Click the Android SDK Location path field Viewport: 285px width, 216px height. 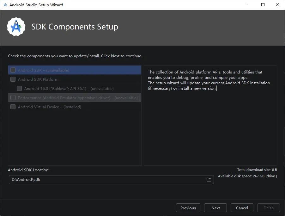pyautogui.click(x=107, y=180)
